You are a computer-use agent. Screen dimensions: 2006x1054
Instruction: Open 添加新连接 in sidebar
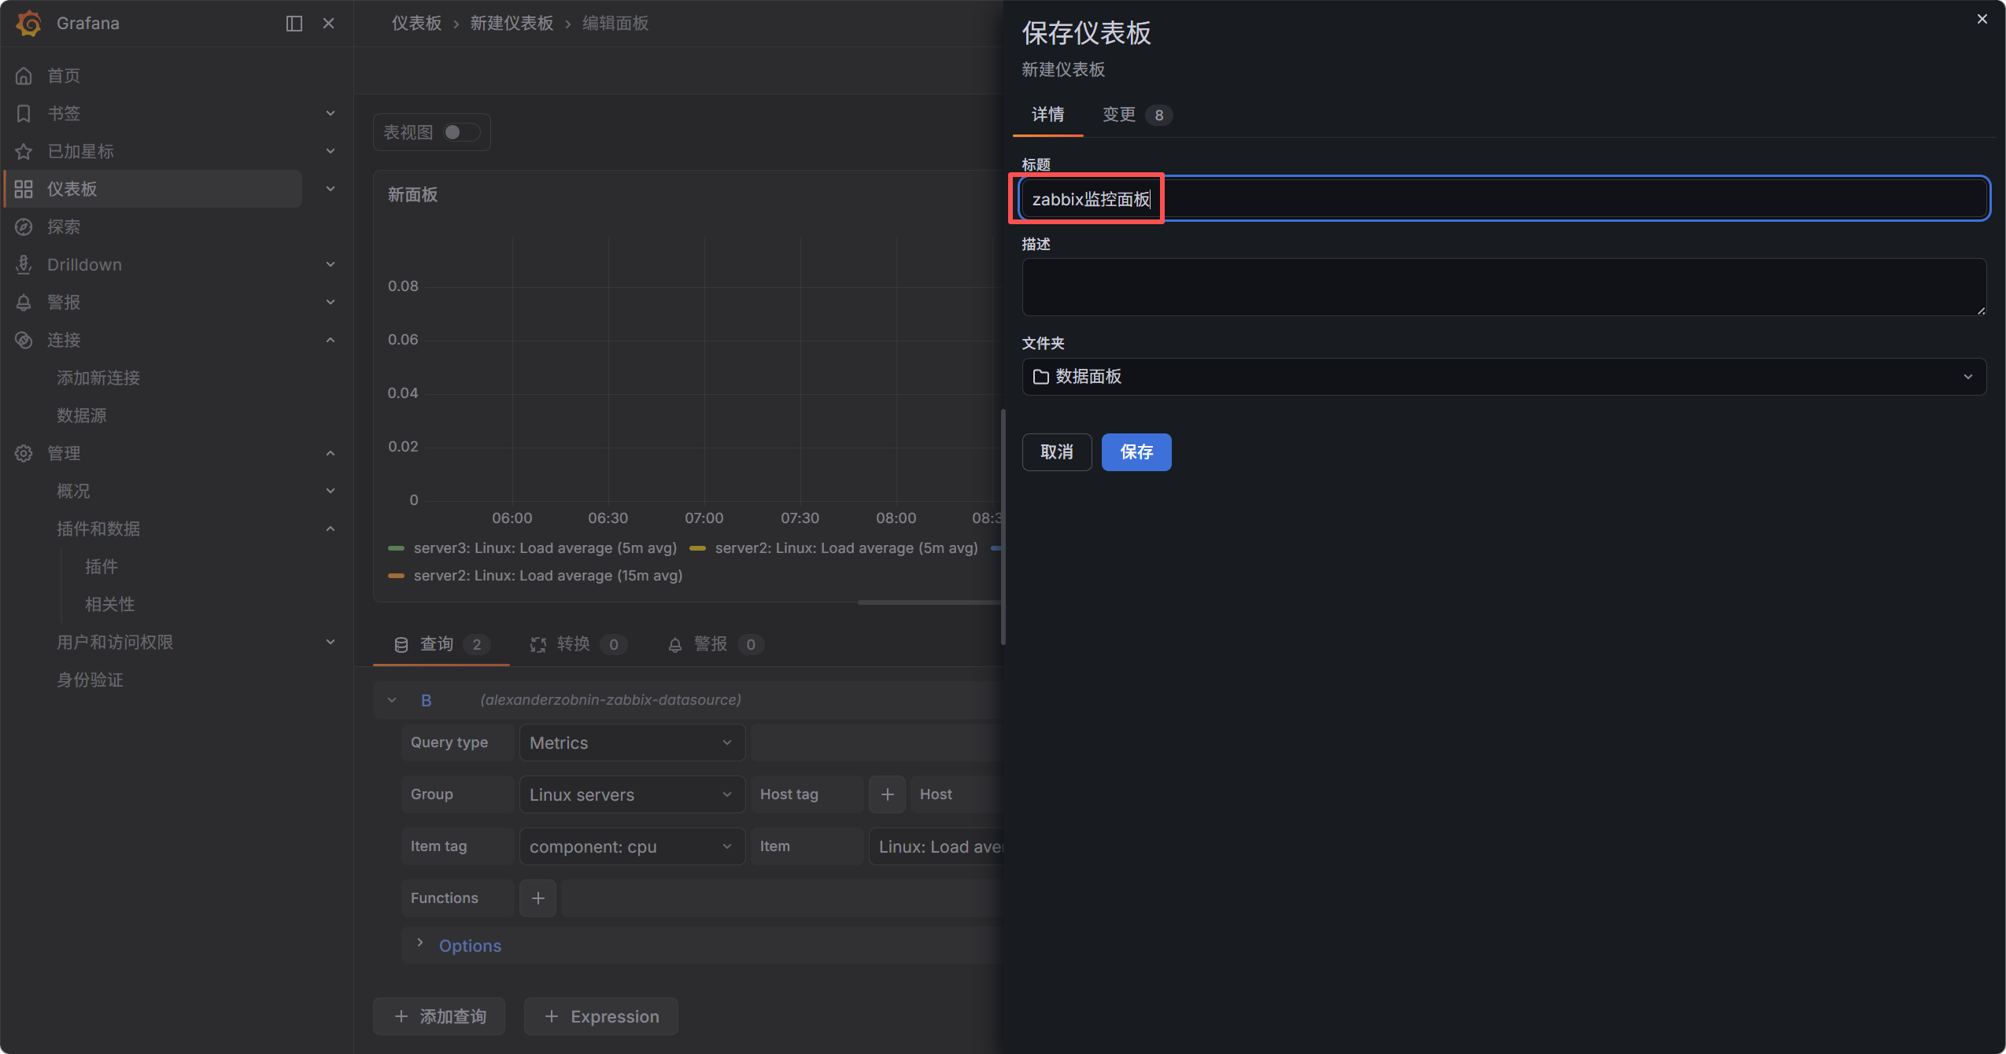tap(98, 378)
